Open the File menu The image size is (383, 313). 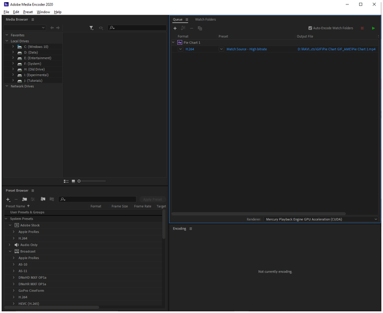click(x=7, y=12)
